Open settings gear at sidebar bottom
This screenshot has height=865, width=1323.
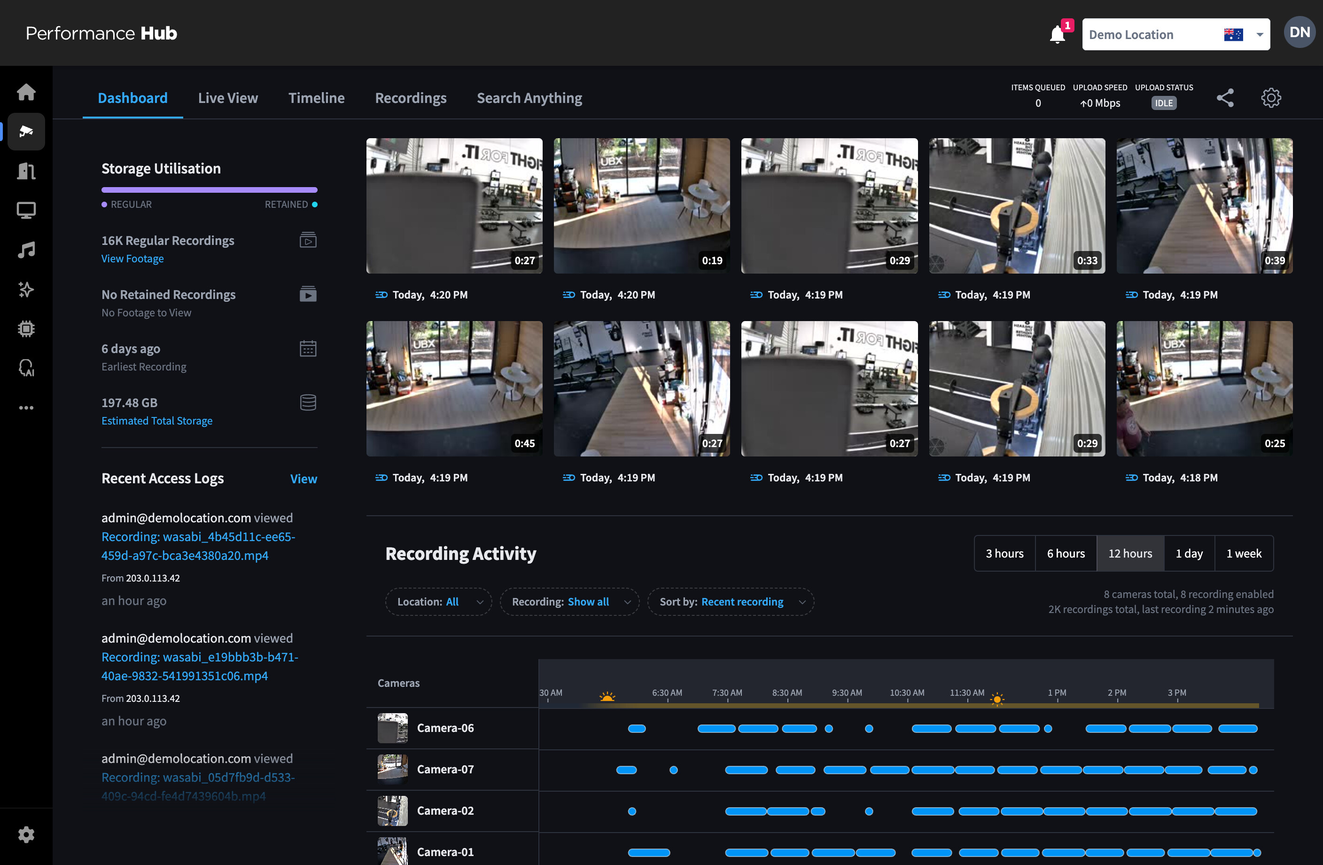pyautogui.click(x=26, y=834)
